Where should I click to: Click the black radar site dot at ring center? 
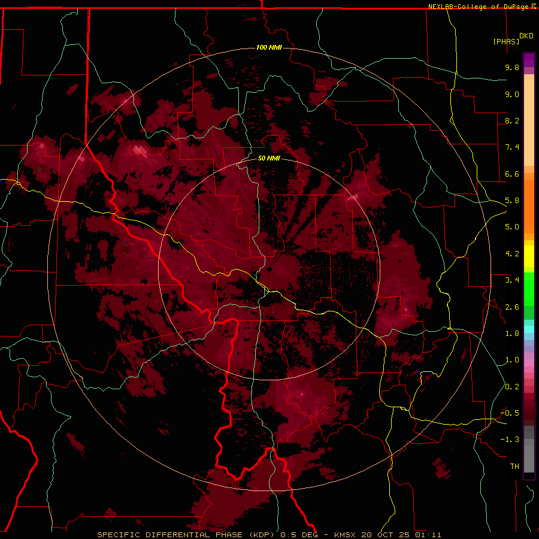(269, 269)
